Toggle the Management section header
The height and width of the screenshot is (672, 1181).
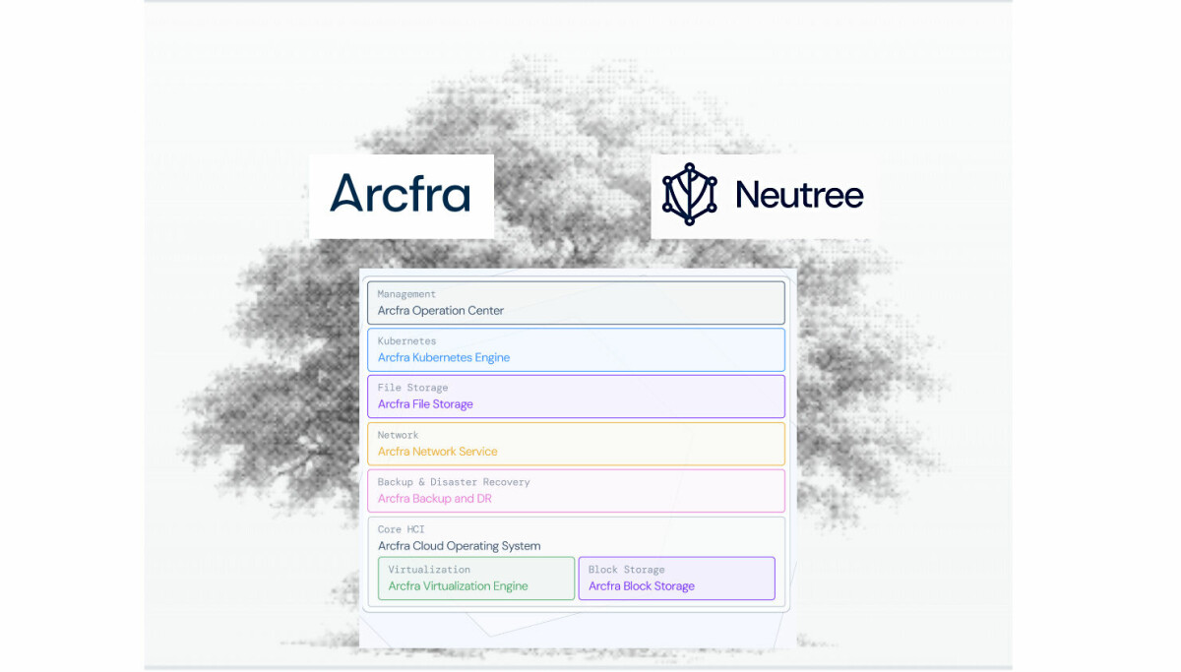point(407,293)
